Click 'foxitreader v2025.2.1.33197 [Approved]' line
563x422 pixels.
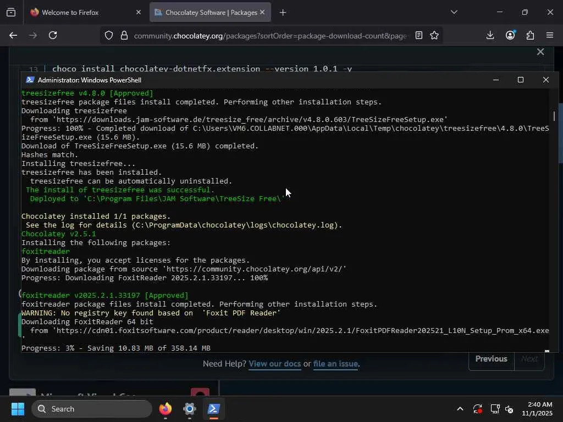(x=105, y=295)
